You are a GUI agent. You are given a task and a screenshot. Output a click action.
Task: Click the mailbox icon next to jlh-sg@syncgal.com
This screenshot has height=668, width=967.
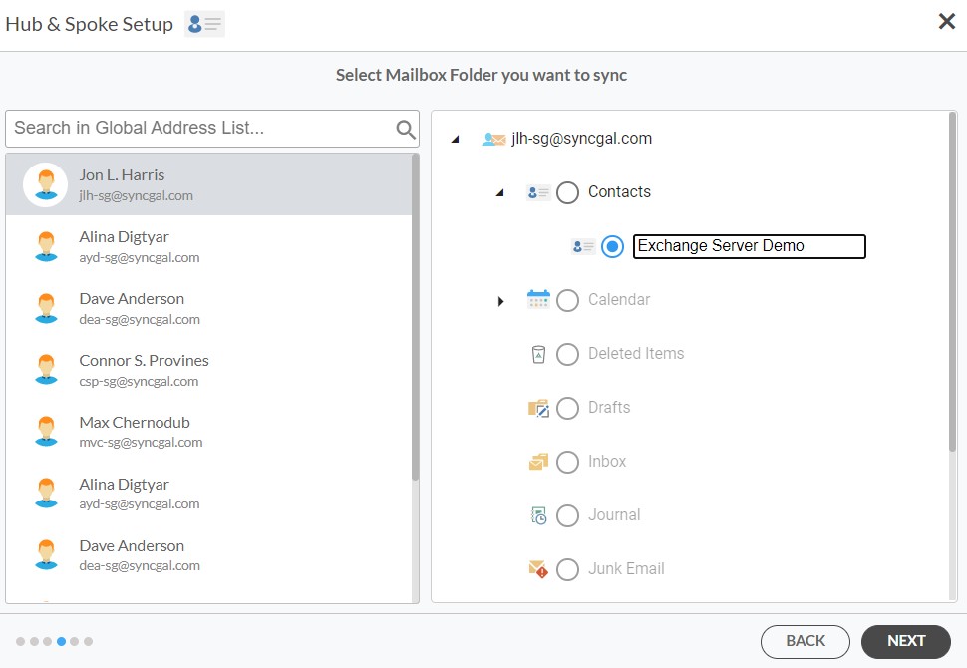[493, 139]
